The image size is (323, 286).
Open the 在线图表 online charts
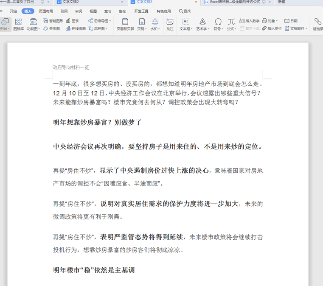[76, 28]
